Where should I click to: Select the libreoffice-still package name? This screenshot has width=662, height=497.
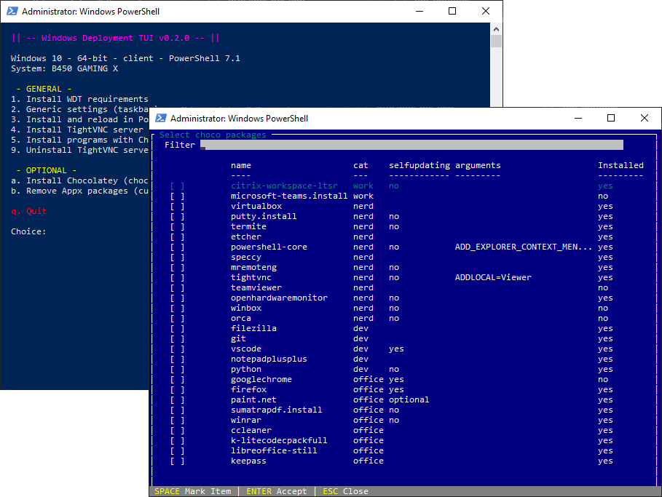pyautogui.click(x=274, y=450)
